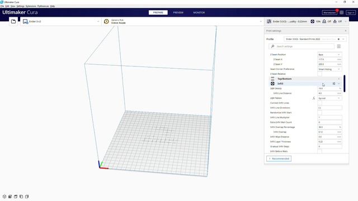Switch to the PREVIEW tab

click(178, 12)
